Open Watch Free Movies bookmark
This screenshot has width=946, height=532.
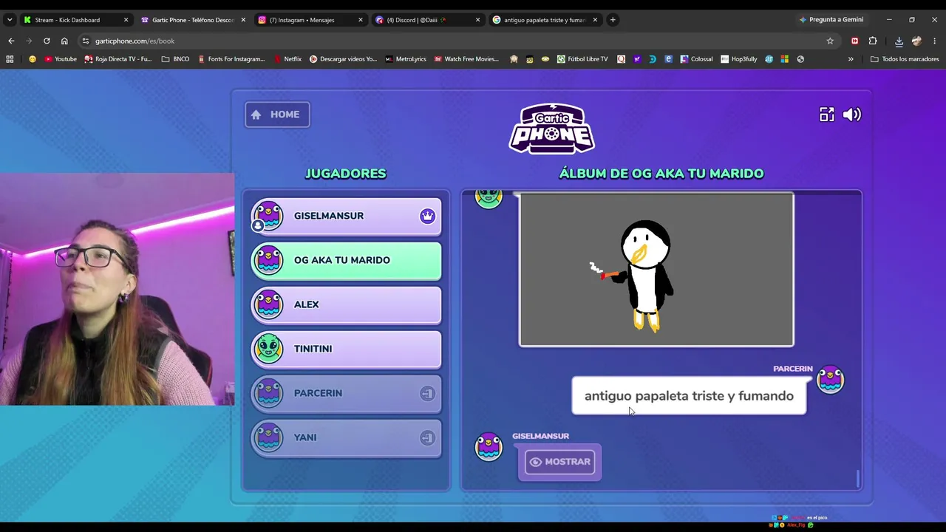click(x=466, y=59)
